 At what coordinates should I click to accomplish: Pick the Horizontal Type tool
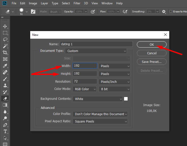(x=5, y=131)
